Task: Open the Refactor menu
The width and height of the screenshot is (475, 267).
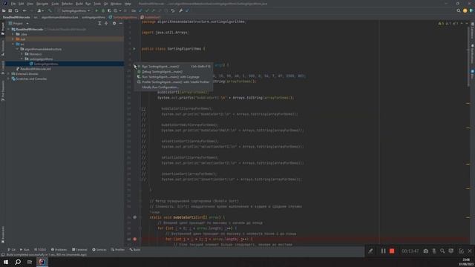Action: click(x=67, y=4)
